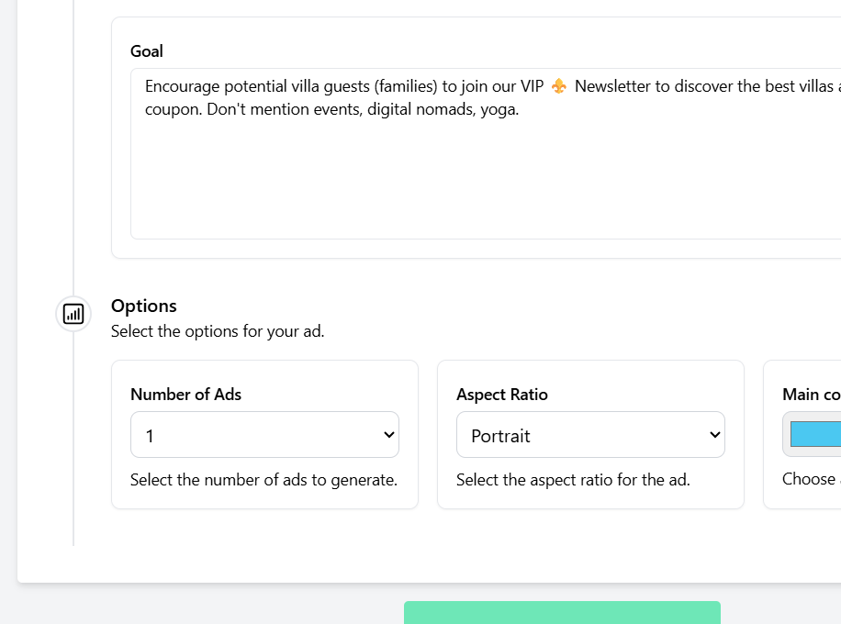Click "Select the aspect ratio for the ad" hint
This screenshot has height=624, width=841.
[x=573, y=479]
